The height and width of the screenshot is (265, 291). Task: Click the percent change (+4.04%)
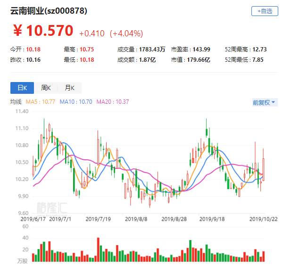coord(126,33)
